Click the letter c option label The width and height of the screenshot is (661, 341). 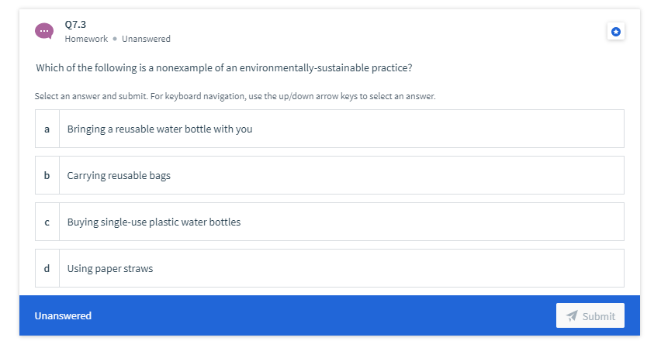(x=47, y=222)
